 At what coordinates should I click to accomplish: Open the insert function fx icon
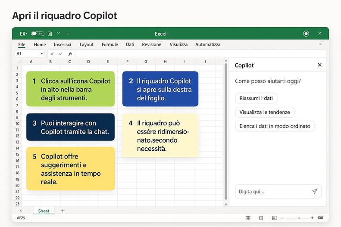pos(70,54)
